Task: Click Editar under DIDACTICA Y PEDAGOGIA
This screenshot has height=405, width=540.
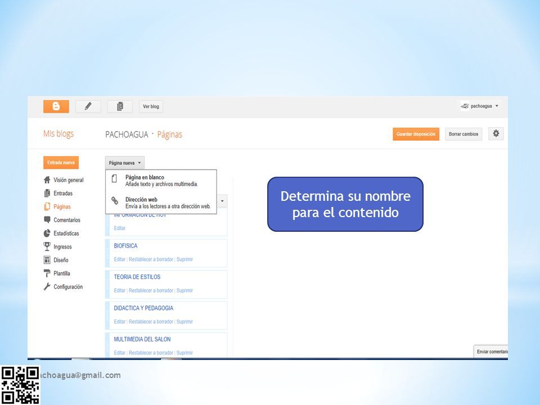Action: click(x=119, y=322)
